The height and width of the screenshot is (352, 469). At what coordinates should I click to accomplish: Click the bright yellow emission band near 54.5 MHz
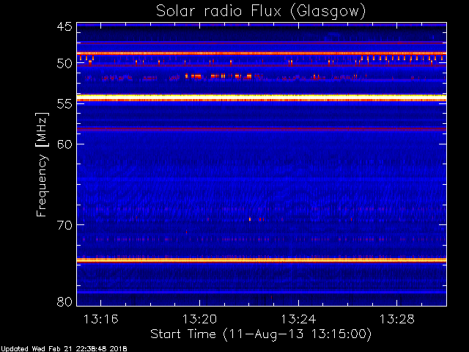pyautogui.click(x=262, y=98)
